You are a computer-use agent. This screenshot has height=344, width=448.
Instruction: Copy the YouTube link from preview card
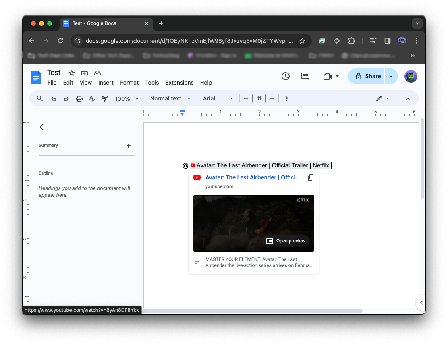click(310, 177)
